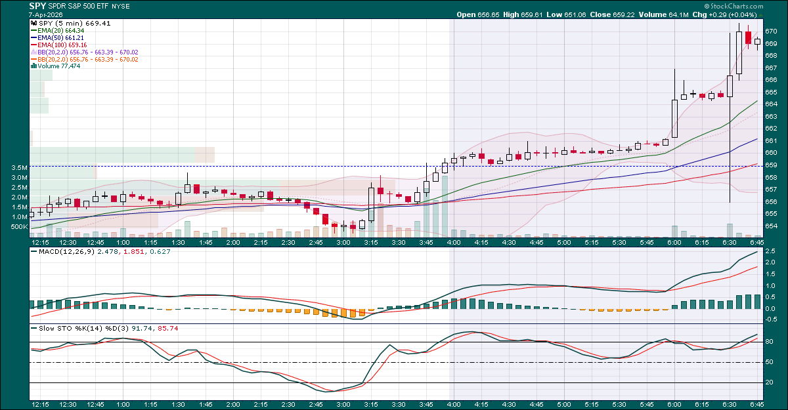This screenshot has width=788, height=410.
Task: Click the bar-chart icon before Volume 77,474
Action: click(33, 66)
